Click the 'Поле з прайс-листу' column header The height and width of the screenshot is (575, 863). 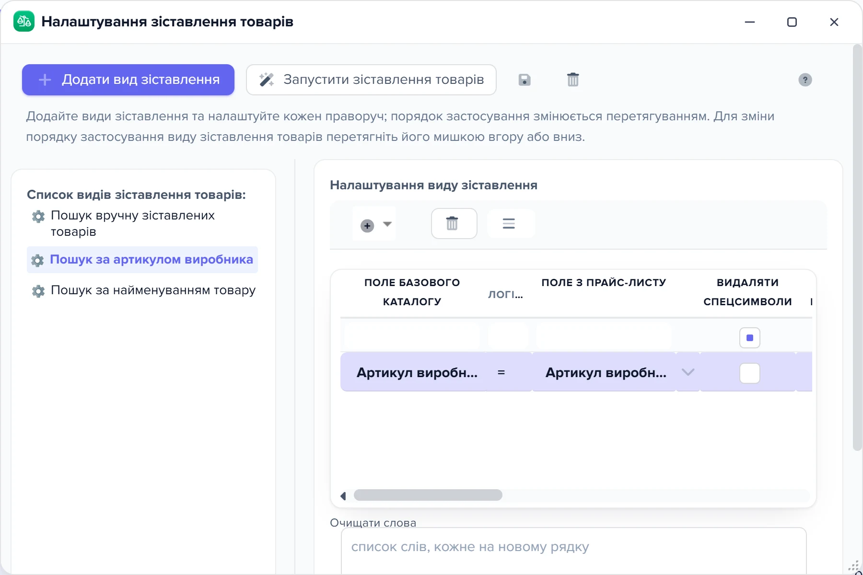coord(604,283)
